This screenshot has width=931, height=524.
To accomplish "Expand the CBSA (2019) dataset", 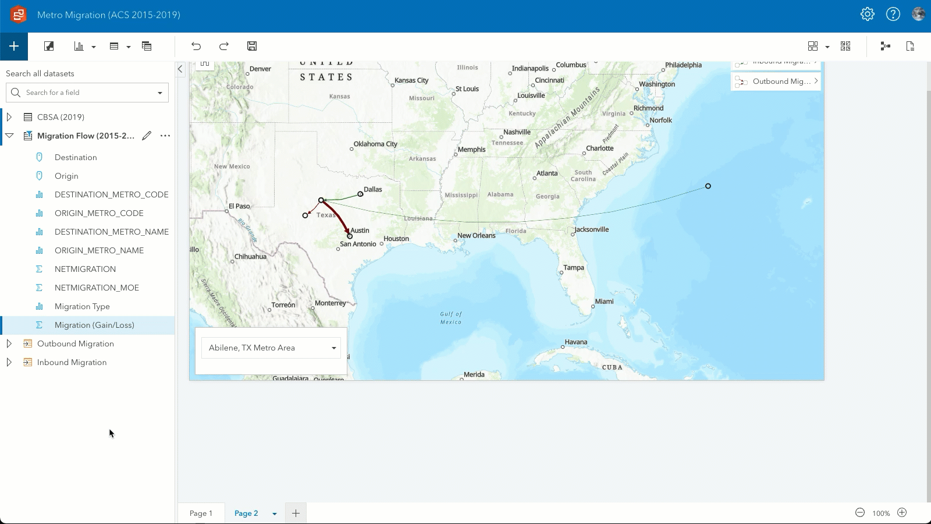I will tap(9, 117).
